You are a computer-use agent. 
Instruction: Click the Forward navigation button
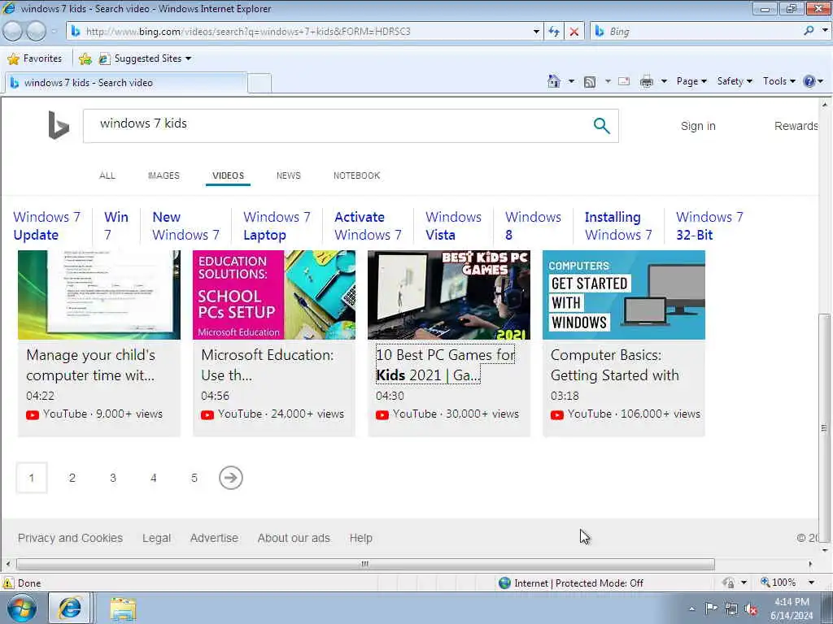(36, 32)
